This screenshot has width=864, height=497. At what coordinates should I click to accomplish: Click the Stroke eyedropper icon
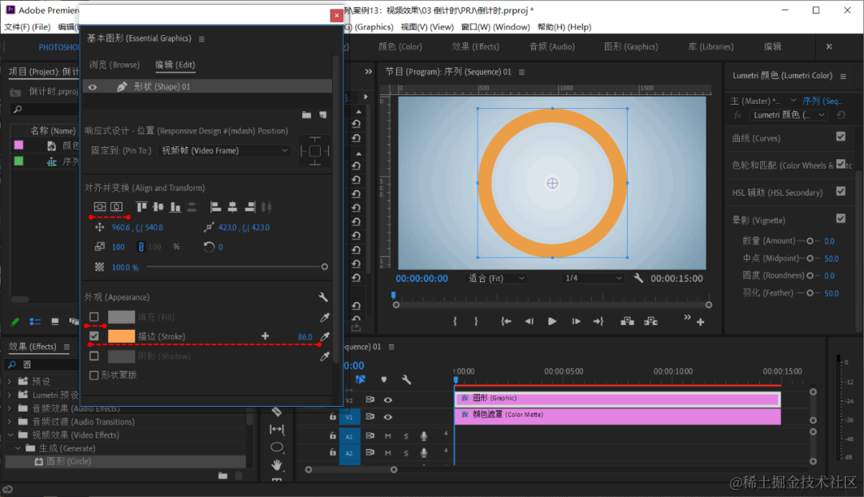click(324, 337)
